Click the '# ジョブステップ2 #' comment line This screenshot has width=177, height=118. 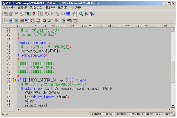click(36, 68)
